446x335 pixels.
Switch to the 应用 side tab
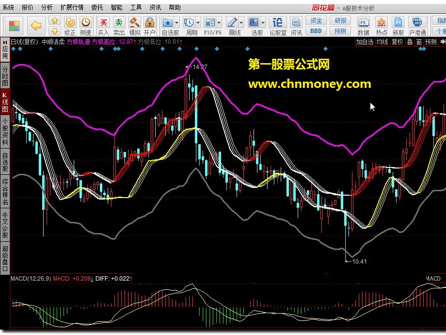tap(5, 53)
